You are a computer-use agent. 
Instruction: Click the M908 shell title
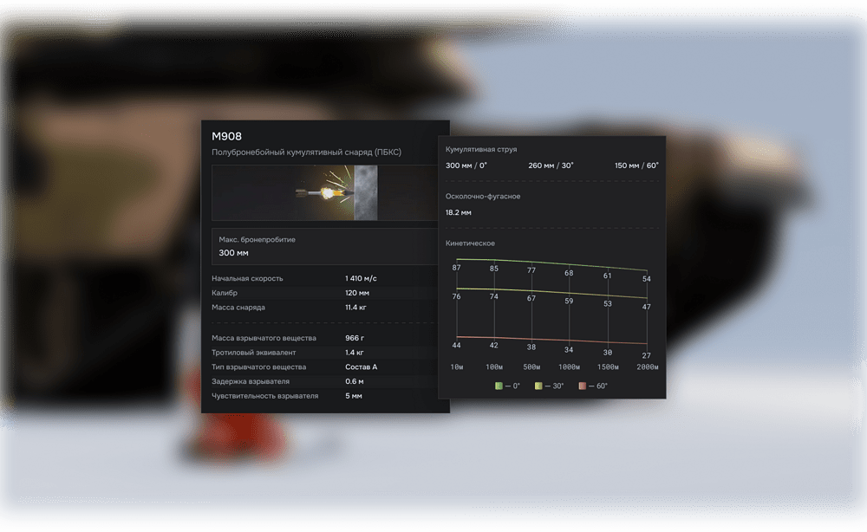pyautogui.click(x=227, y=136)
